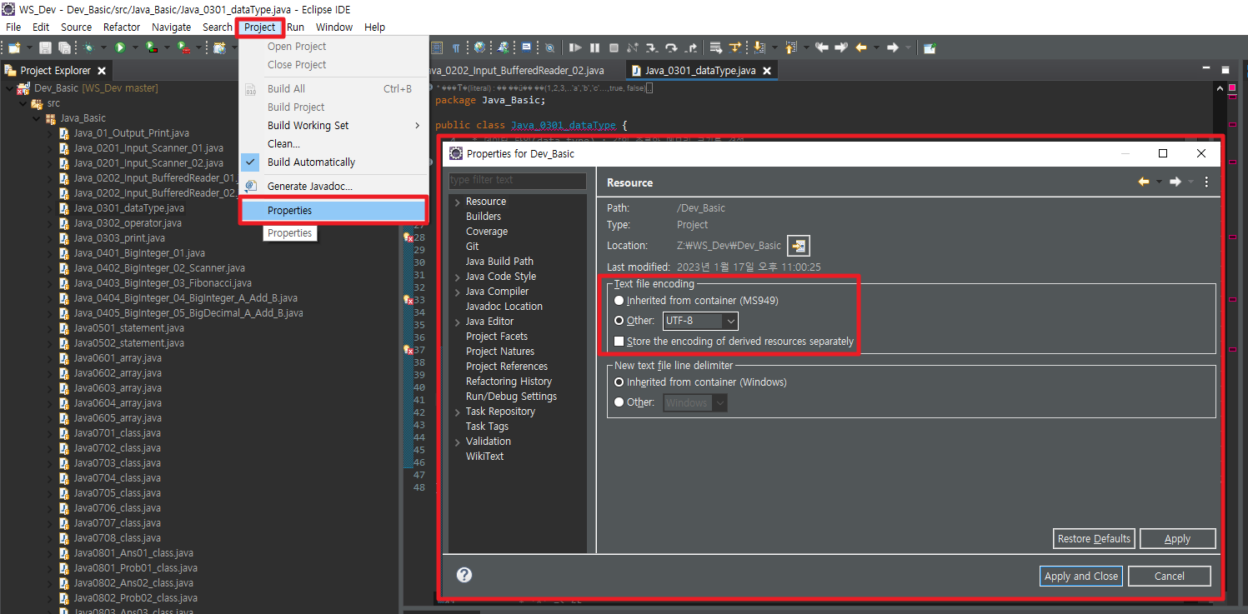Click the Resume debug toolbar icon

(x=575, y=47)
